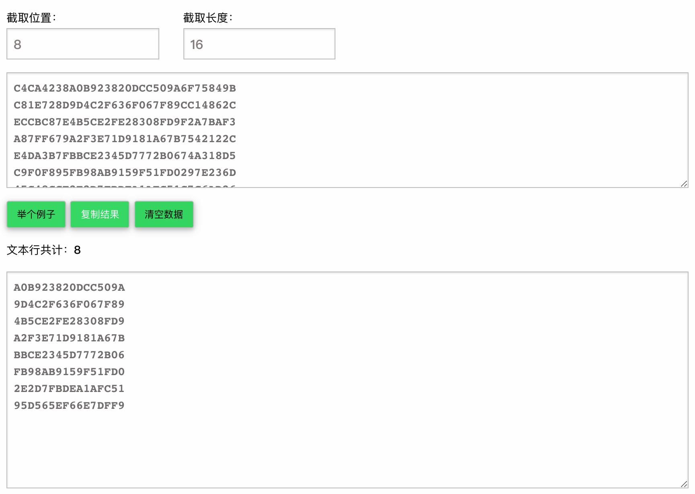
Task: Click input line ECCBC87E4B5CE2FE28308FD9F2A7BAF3
Action: [125, 122]
